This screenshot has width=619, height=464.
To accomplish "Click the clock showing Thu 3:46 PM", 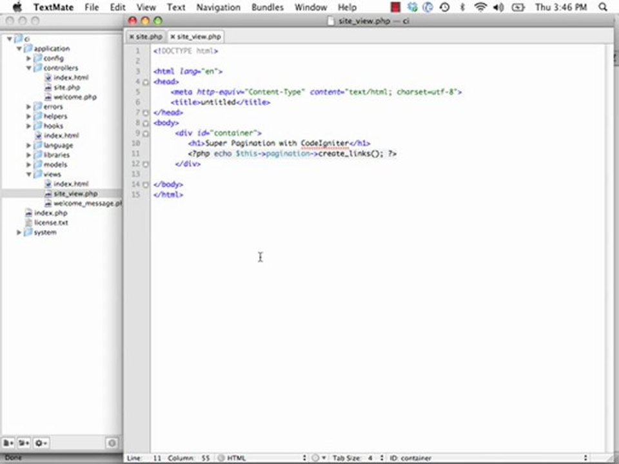I will tap(560, 7).
